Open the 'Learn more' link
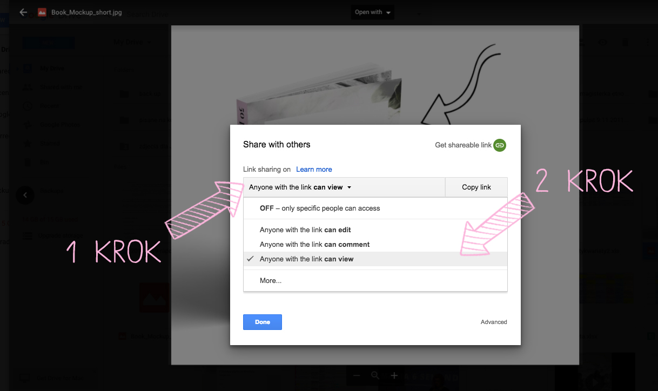 314,170
